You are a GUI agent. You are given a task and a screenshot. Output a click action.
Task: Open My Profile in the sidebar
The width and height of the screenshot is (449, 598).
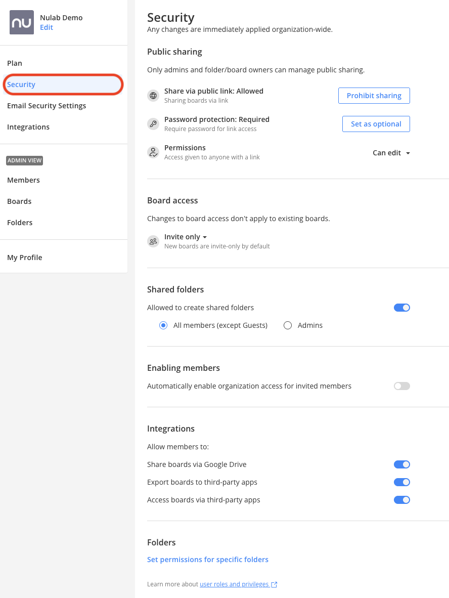tap(25, 258)
